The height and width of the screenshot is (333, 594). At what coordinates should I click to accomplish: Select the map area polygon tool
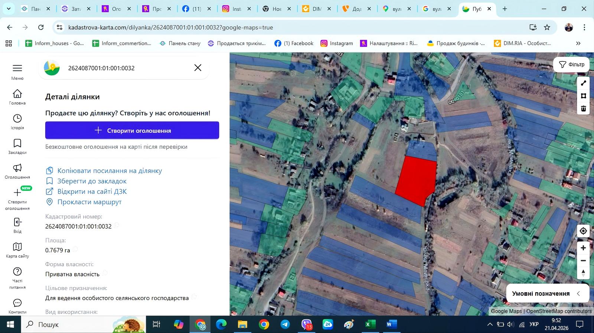click(x=583, y=96)
